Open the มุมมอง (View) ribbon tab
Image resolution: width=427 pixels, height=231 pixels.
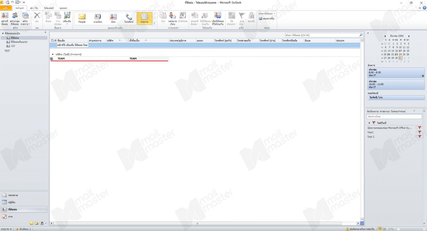point(63,8)
